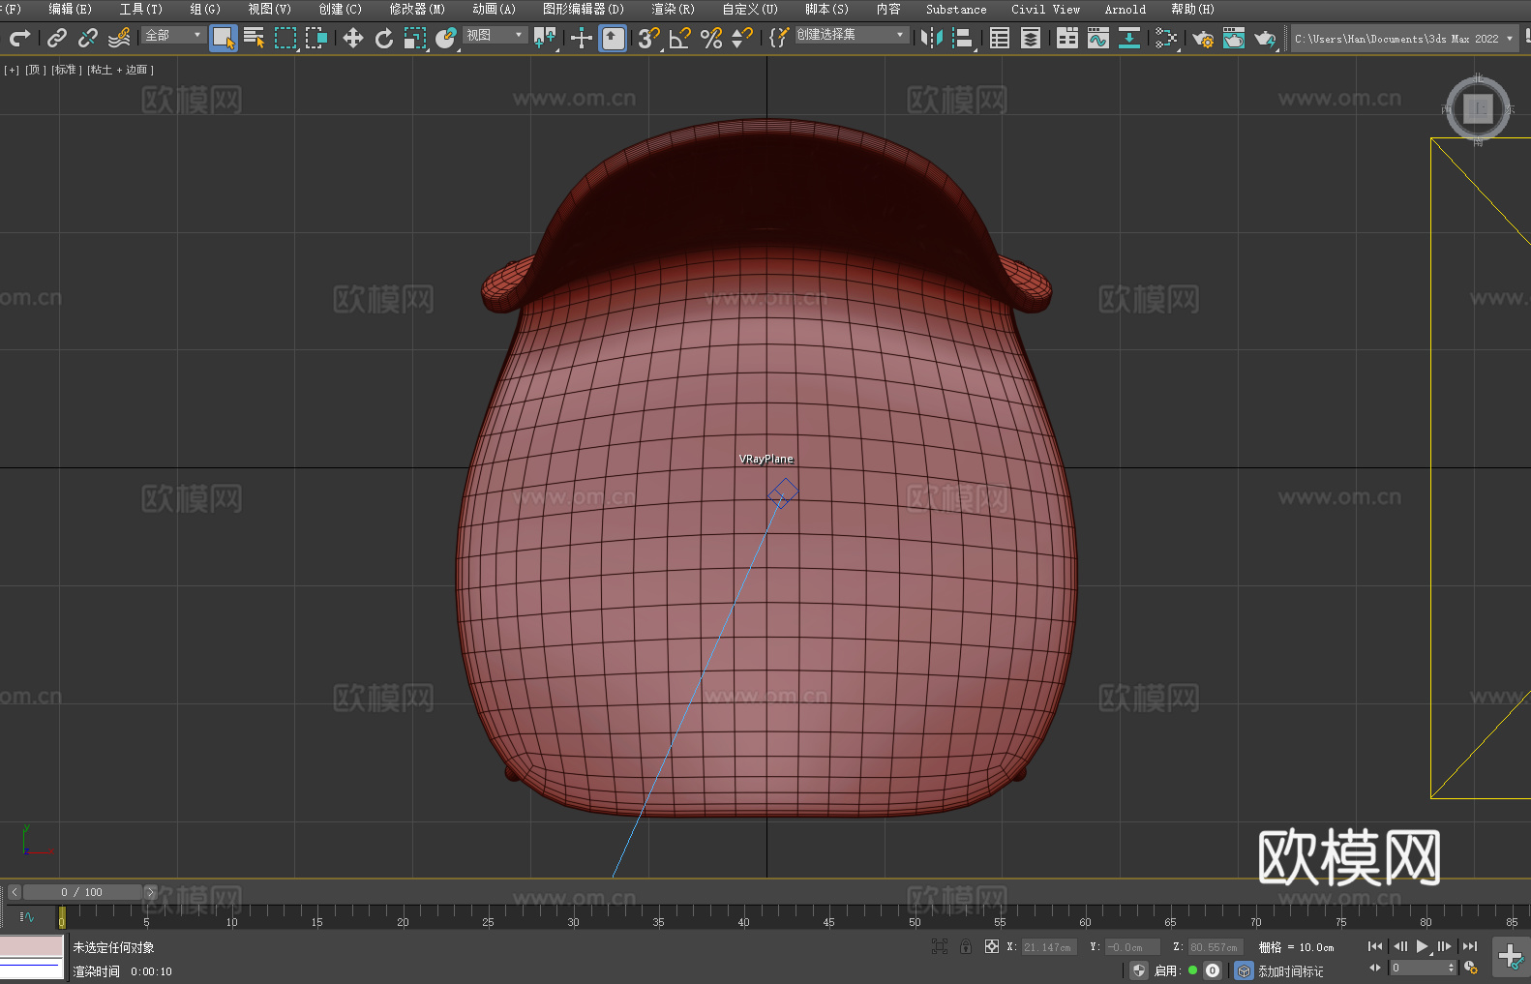Expand the project path dropdown
This screenshot has height=984, width=1531.
pos(1509,39)
